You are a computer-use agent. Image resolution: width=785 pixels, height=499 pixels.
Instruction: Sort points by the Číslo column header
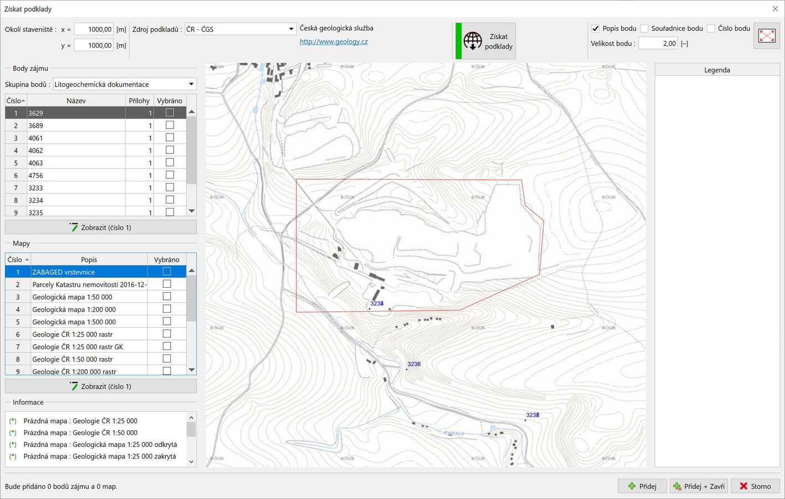[x=16, y=100]
